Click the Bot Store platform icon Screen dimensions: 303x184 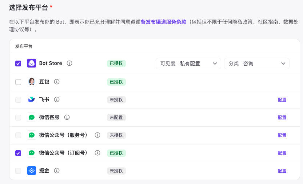(32, 63)
